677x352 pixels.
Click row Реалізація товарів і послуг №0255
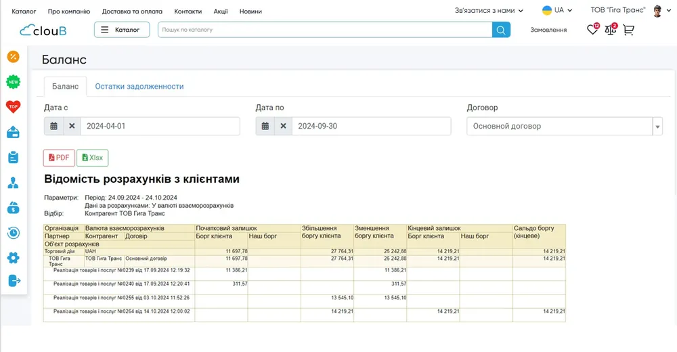305,301
